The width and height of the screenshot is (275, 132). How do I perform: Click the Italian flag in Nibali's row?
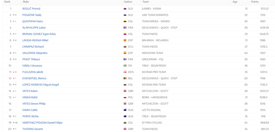click(125, 66)
